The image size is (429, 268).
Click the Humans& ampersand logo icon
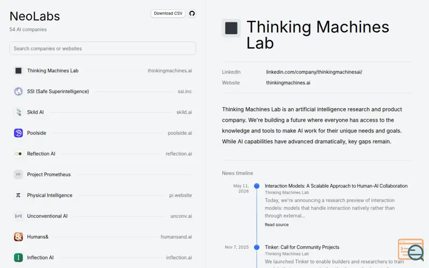click(x=18, y=237)
